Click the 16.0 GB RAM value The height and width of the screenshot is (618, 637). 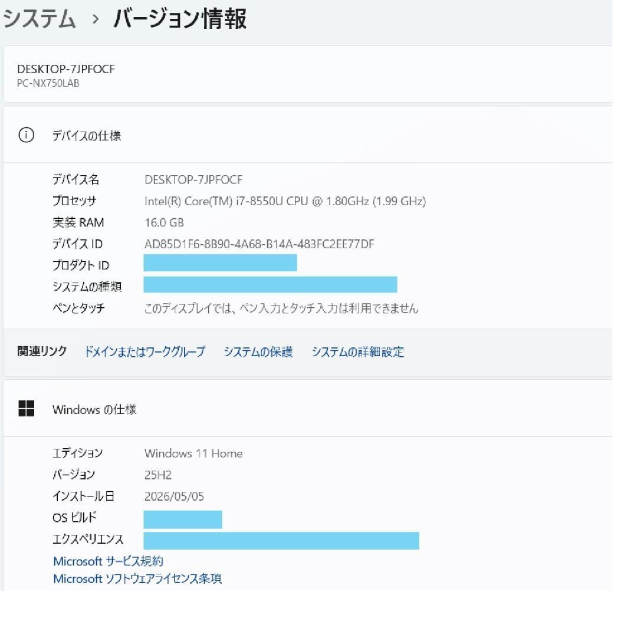pos(164,222)
